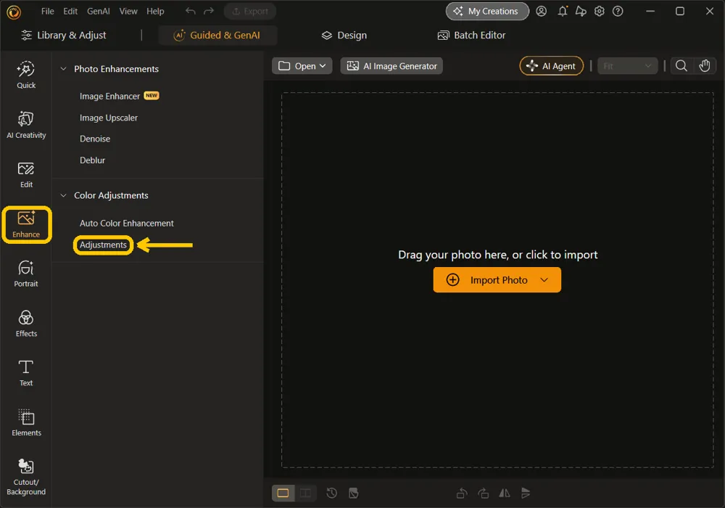Open the Text tool panel
This screenshot has width=725, height=508.
26,373
